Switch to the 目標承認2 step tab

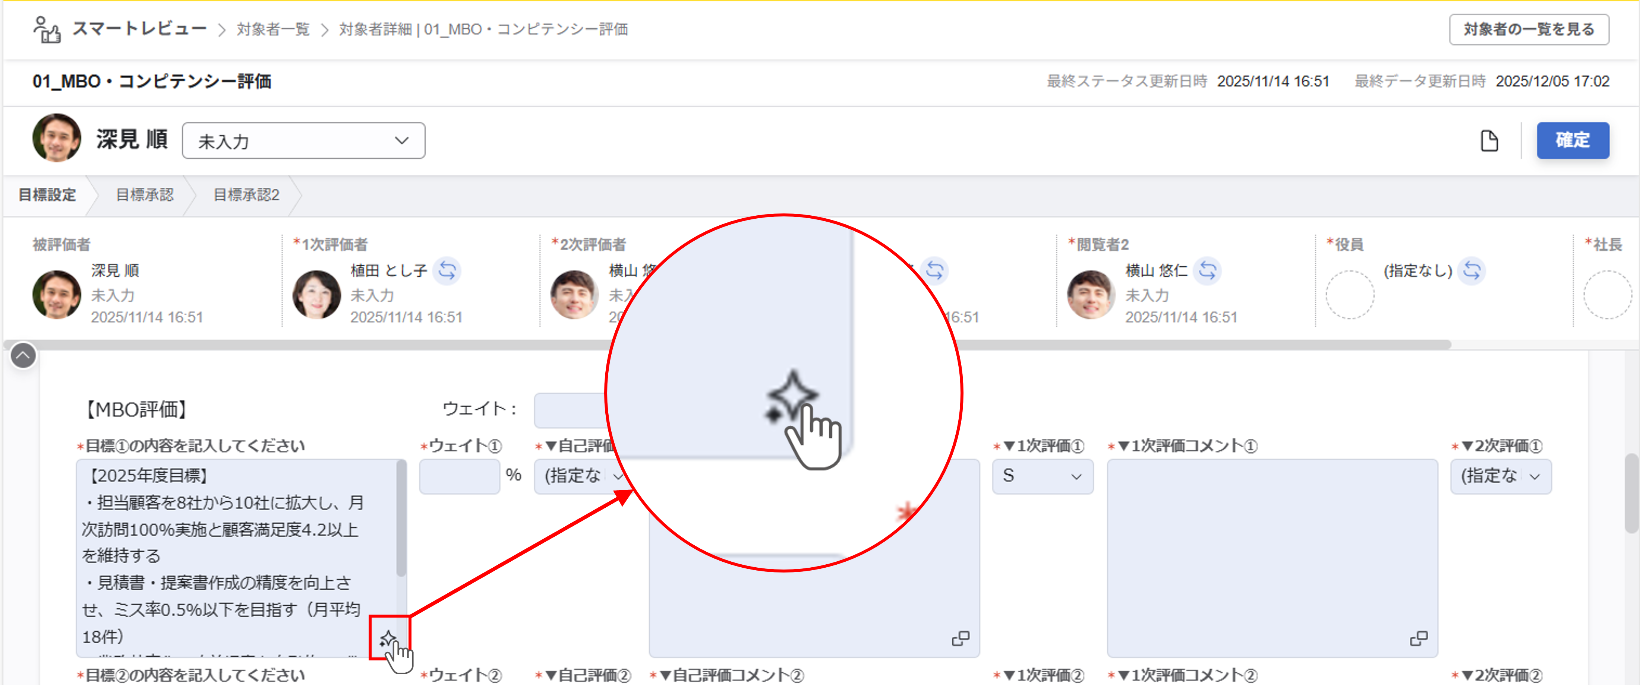246,195
